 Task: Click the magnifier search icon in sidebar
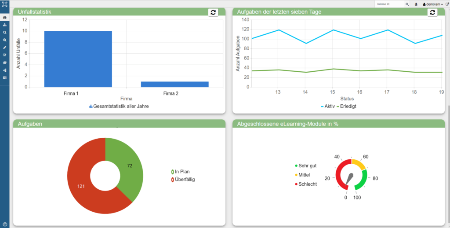(x=4, y=33)
